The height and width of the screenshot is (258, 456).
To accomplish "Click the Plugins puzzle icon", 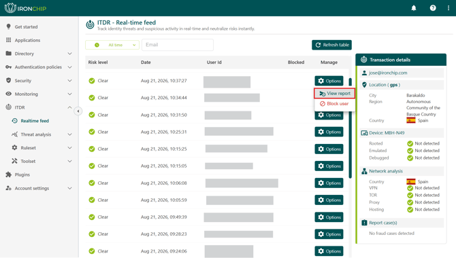I will (x=8, y=174).
